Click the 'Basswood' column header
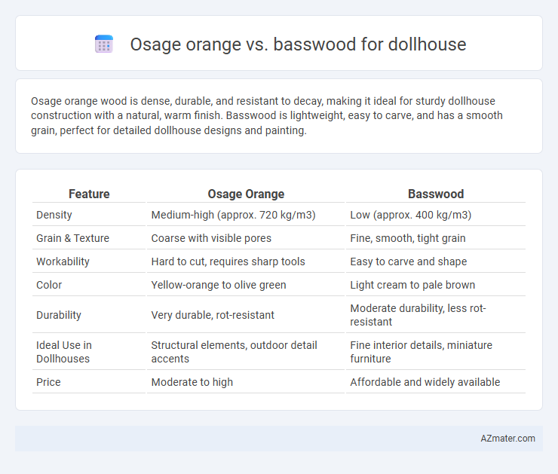The image size is (558, 474). click(436, 194)
